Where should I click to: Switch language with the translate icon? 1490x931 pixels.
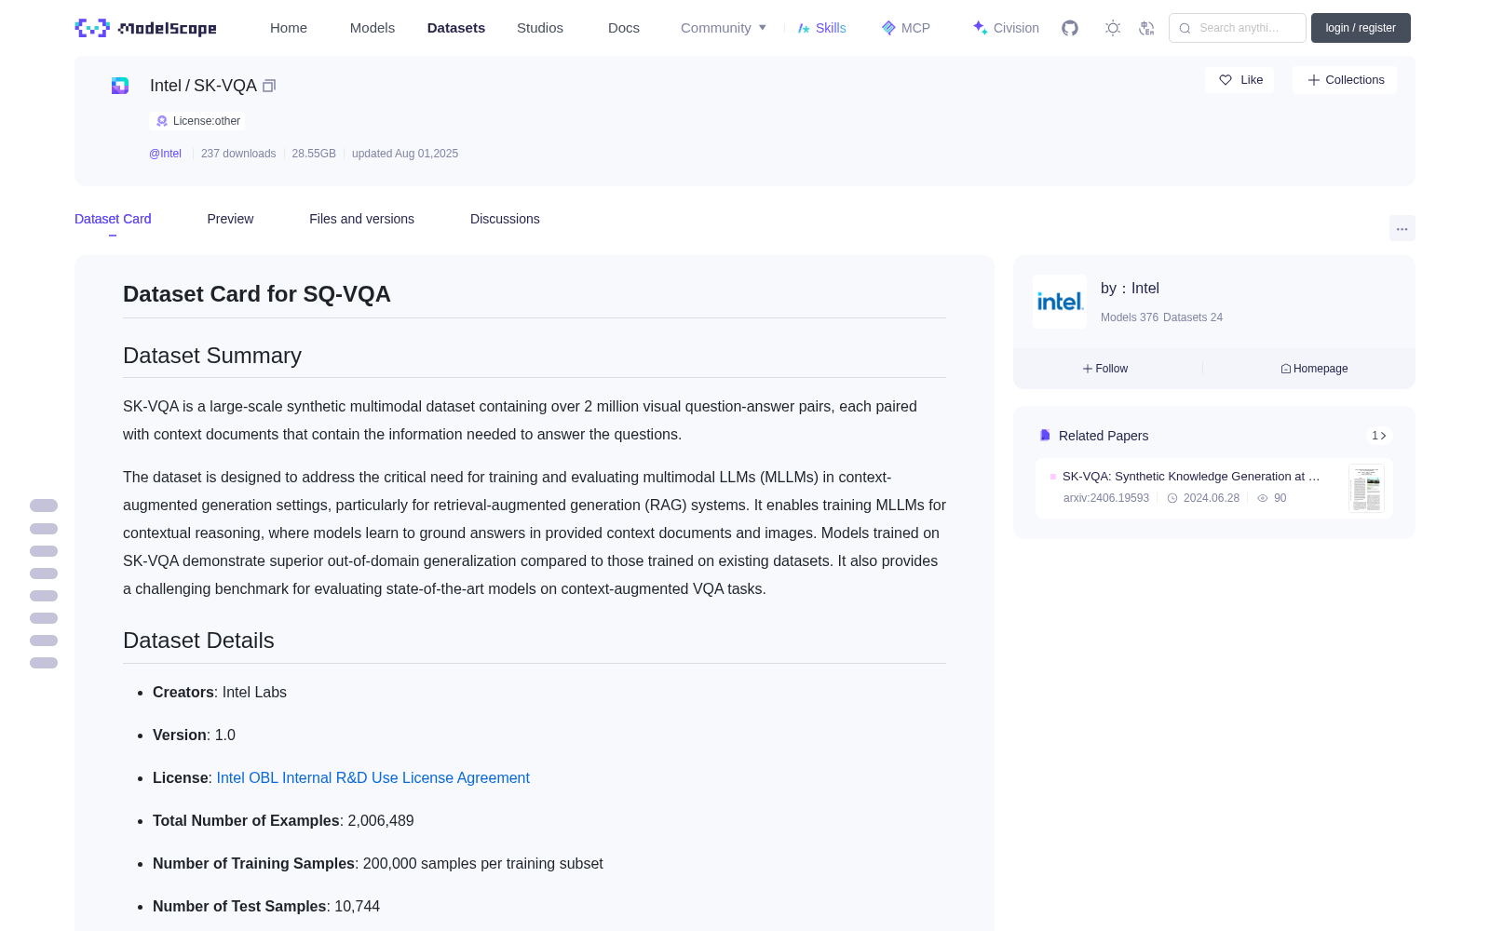coord(1147,28)
